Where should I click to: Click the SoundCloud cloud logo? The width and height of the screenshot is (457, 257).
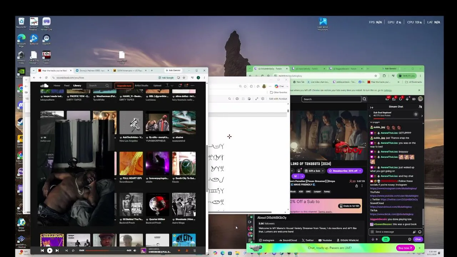[x=44, y=86]
